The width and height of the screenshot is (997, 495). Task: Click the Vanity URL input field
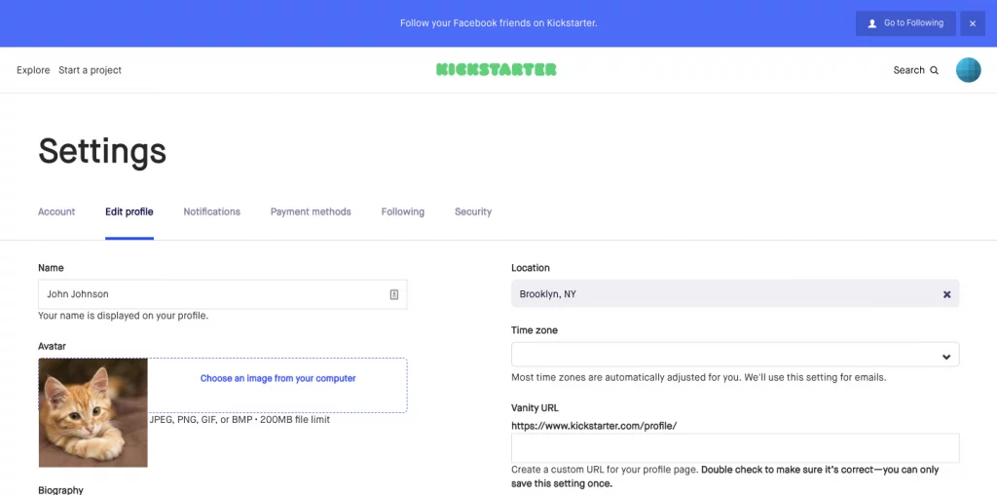(735, 448)
